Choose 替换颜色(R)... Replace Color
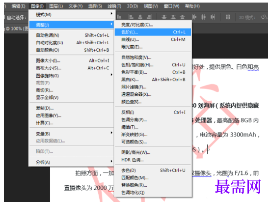 tap(153, 185)
